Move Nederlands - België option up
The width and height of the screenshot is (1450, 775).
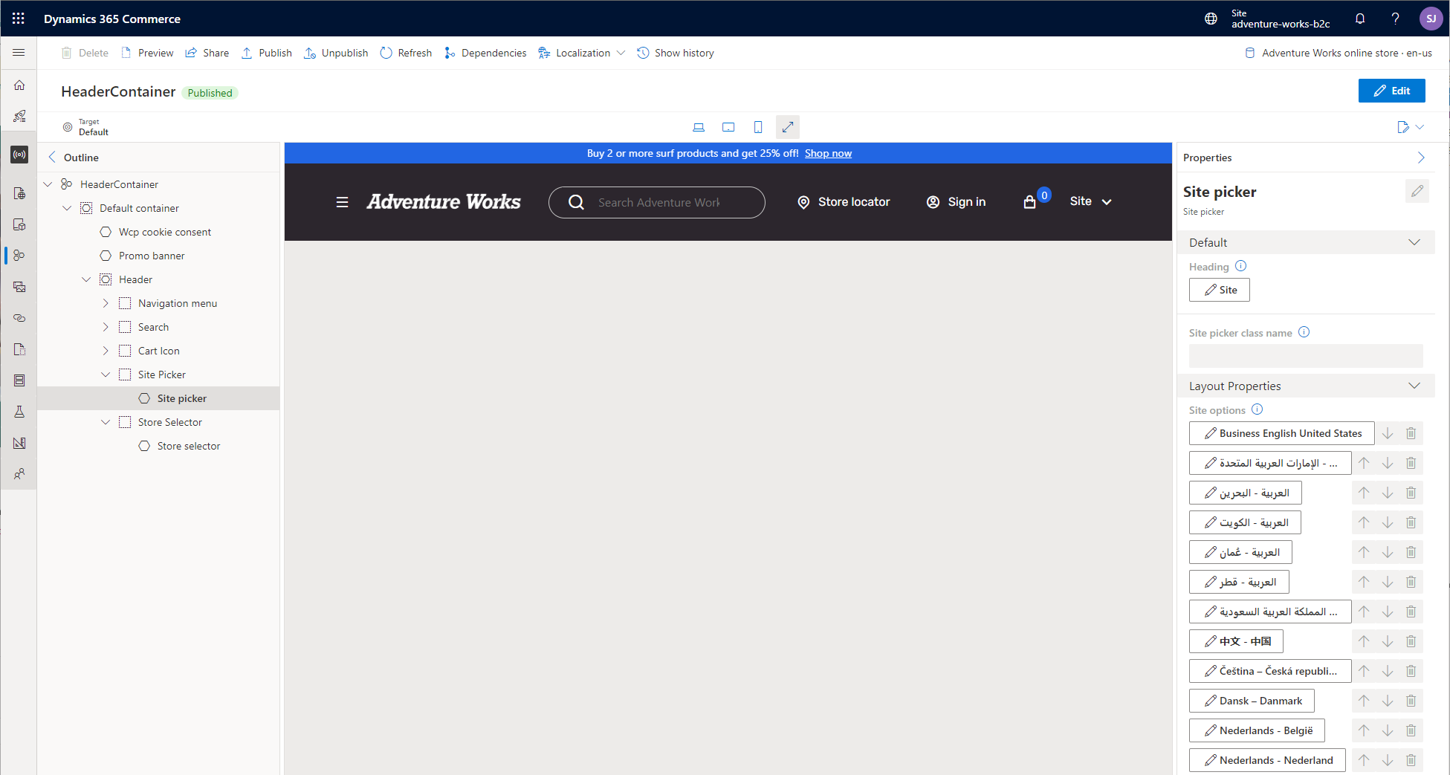pos(1363,730)
